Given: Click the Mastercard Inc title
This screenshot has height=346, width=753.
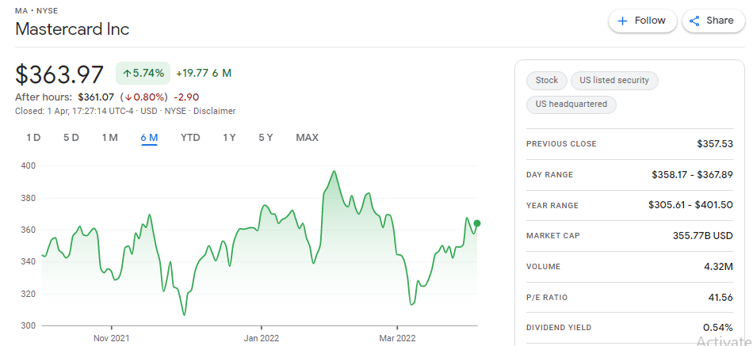Looking at the screenshot, I should [72, 29].
